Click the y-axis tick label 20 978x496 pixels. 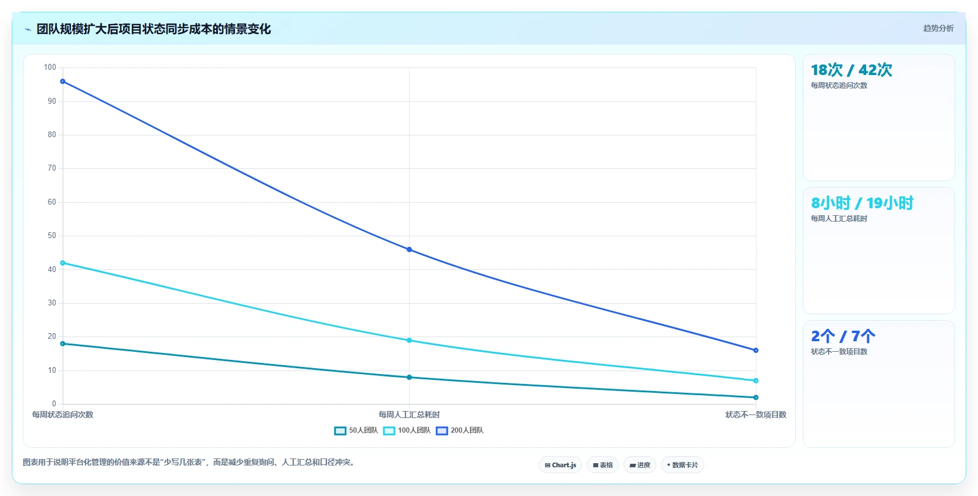(x=52, y=337)
